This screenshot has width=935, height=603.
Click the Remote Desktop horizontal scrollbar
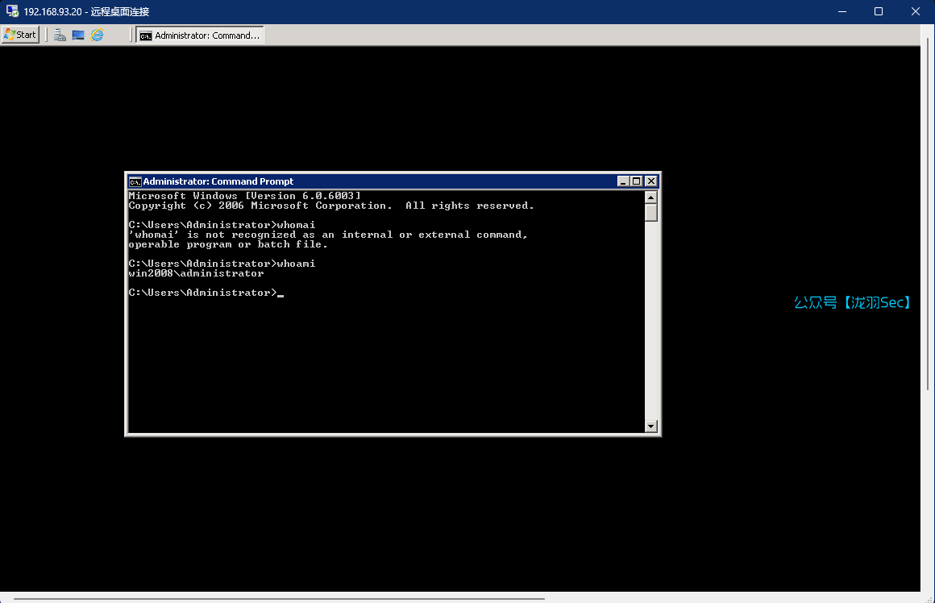click(274, 599)
